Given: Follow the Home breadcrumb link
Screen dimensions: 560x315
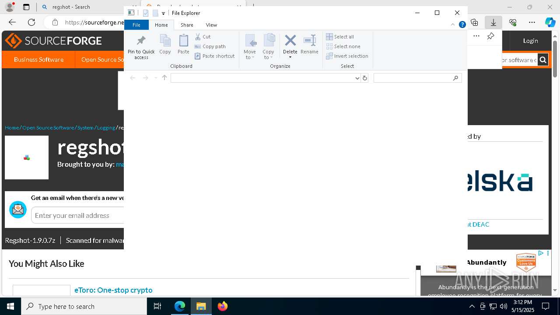Looking at the screenshot, I should click(12, 128).
